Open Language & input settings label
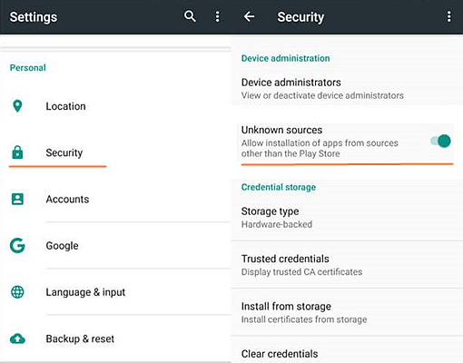This screenshot has height=363, width=463. point(85,292)
